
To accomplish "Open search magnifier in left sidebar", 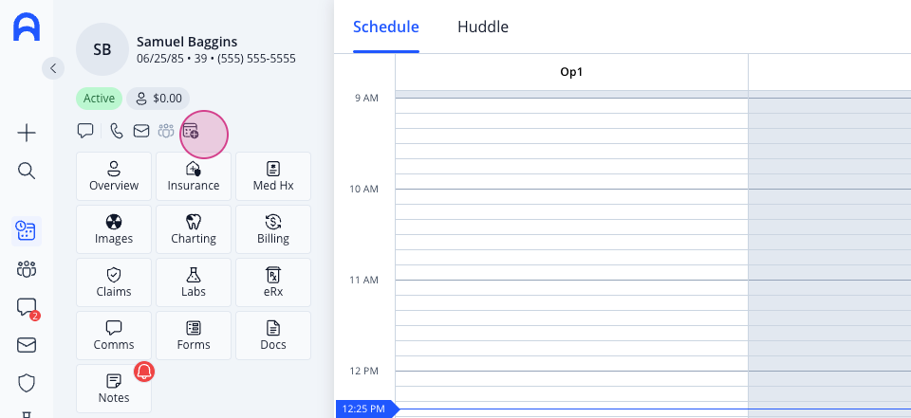I will [x=27, y=171].
